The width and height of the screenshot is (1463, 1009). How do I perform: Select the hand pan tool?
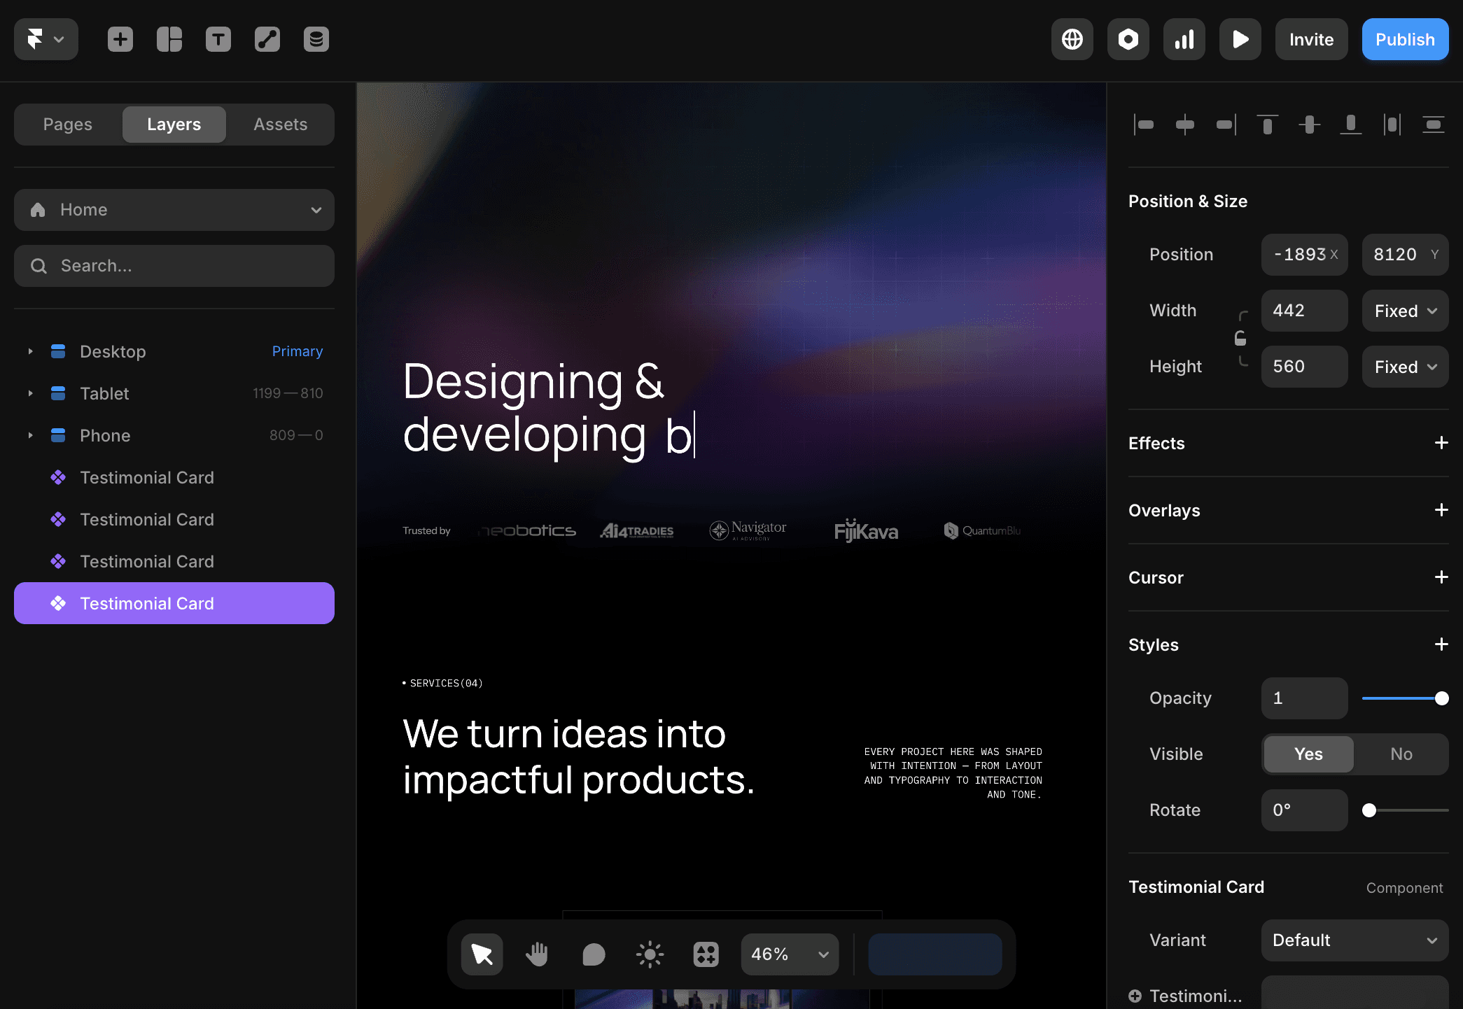[x=538, y=954]
